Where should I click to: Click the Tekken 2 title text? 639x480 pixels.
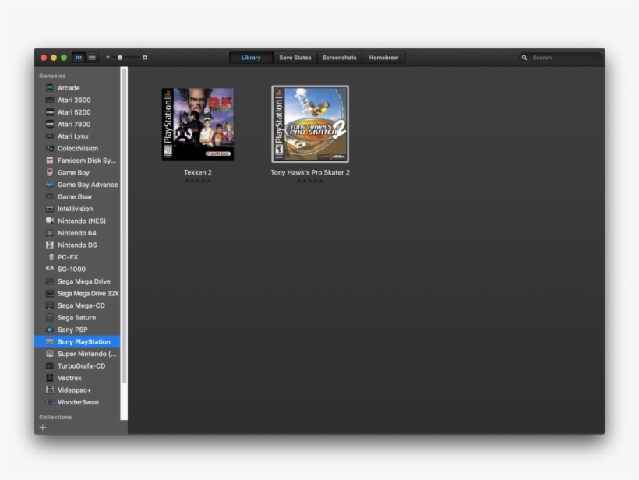[198, 172]
